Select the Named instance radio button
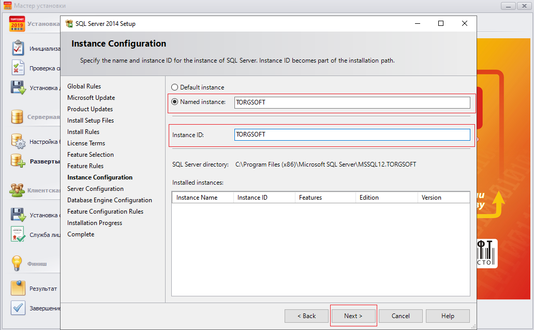Viewport: 534px width, 330px height. pos(174,102)
